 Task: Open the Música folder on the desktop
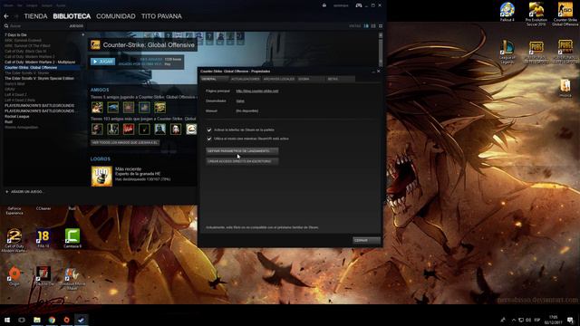click(x=565, y=88)
